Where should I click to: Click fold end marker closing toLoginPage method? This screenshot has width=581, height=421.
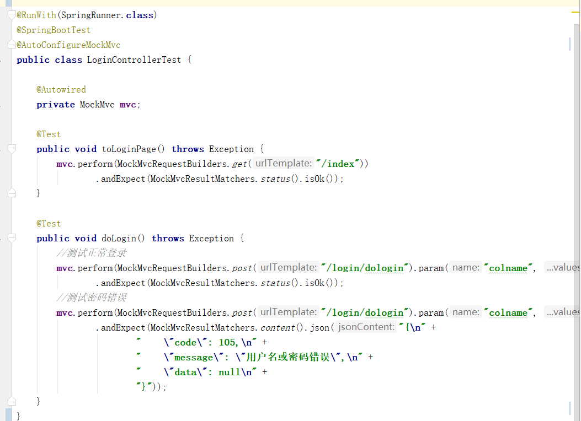point(12,193)
